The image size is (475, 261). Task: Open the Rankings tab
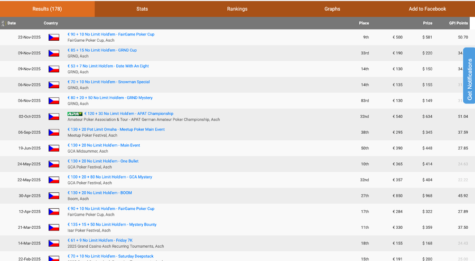coord(237,9)
